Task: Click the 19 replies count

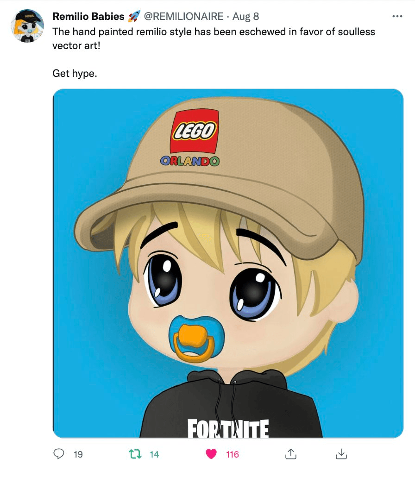Action: [78, 454]
